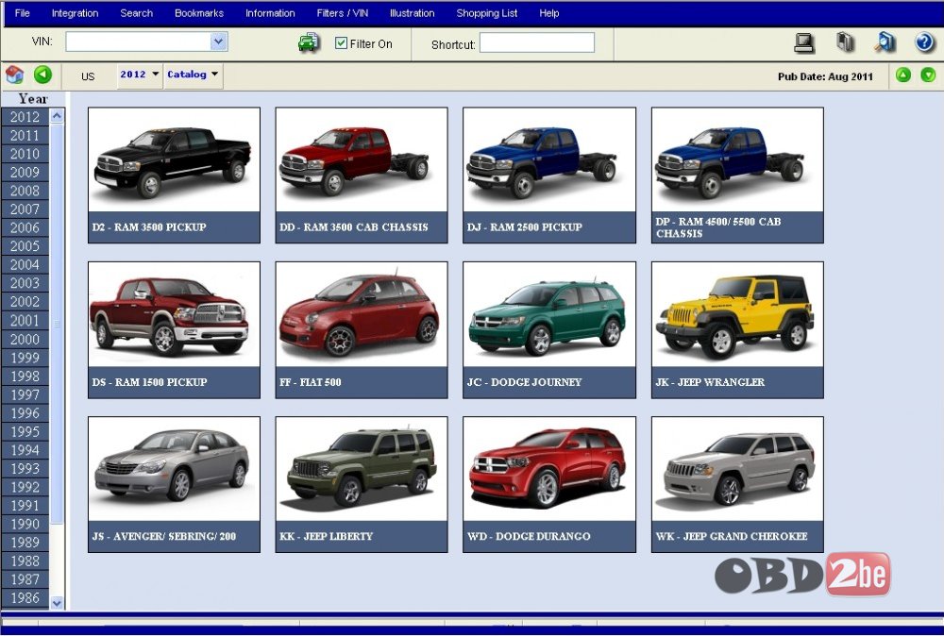Select the DS - RAM 1500 Pickup thumbnail
The height and width of the screenshot is (636, 944).
174,329
